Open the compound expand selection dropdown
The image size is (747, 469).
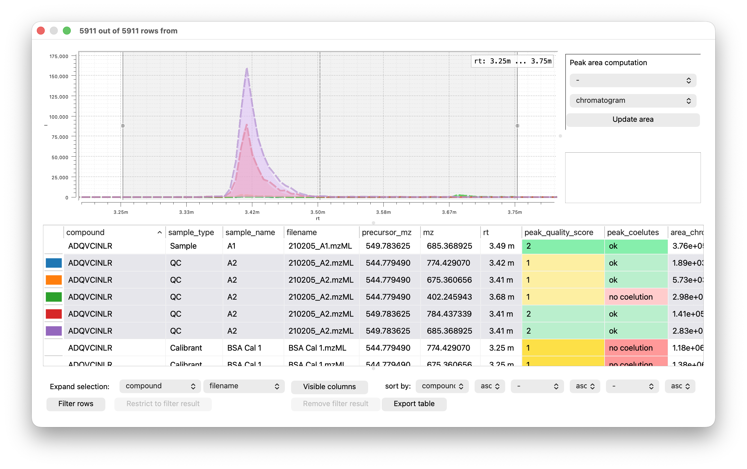point(160,386)
